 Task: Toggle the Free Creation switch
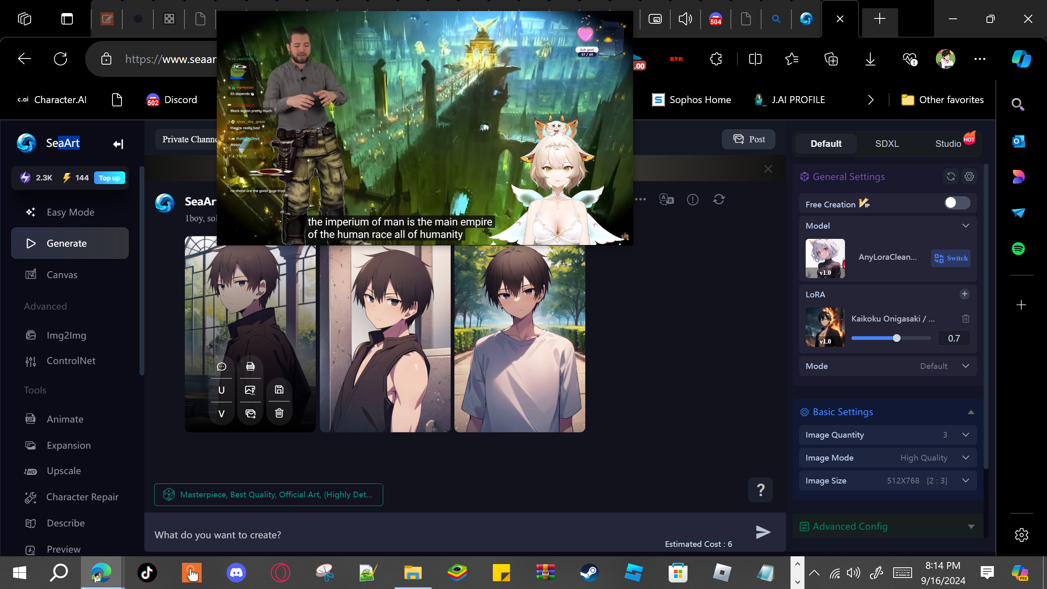click(957, 203)
